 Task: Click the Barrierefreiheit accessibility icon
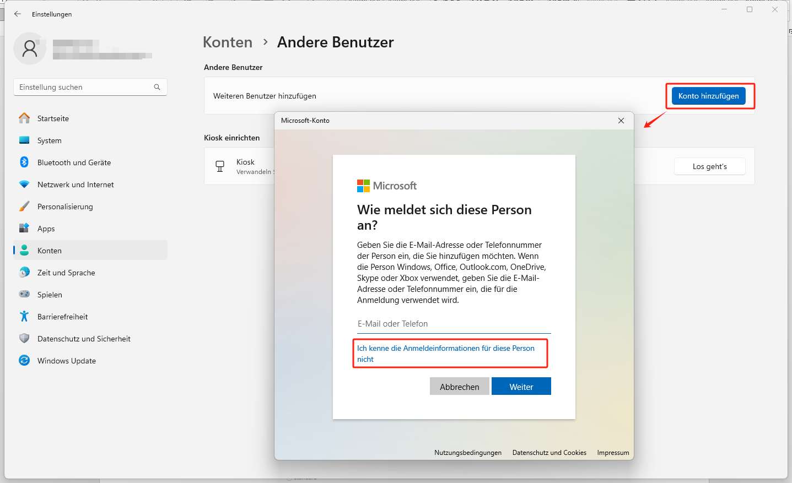(x=24, y=316)
